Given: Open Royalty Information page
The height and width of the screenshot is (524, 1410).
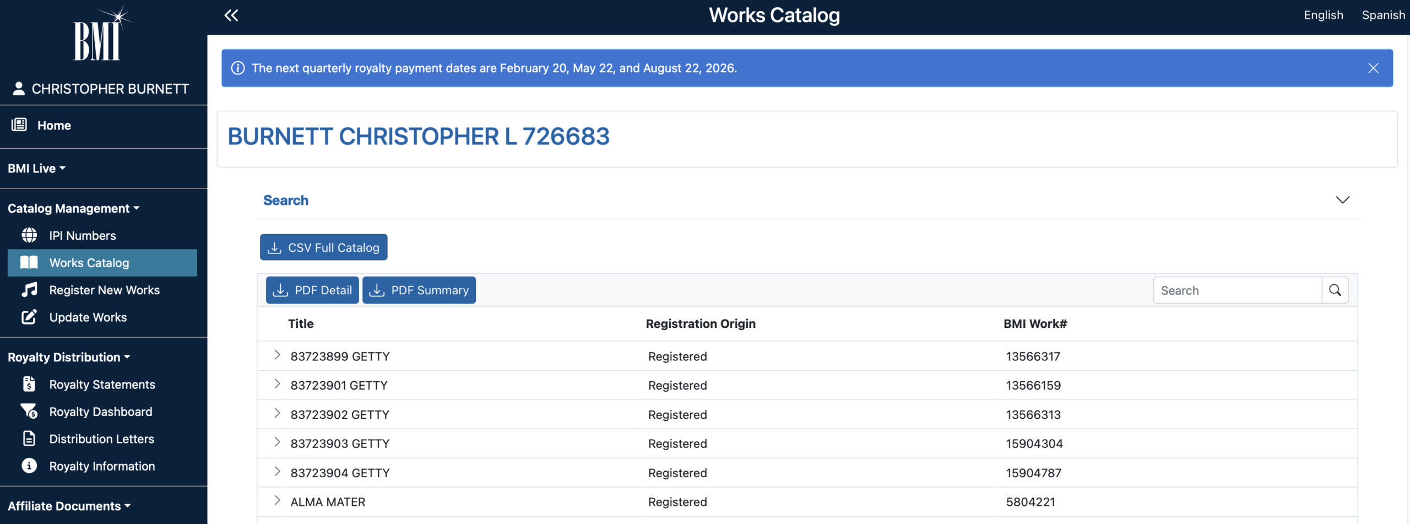Looking at the screenshot, I should [x=102, y=466].
